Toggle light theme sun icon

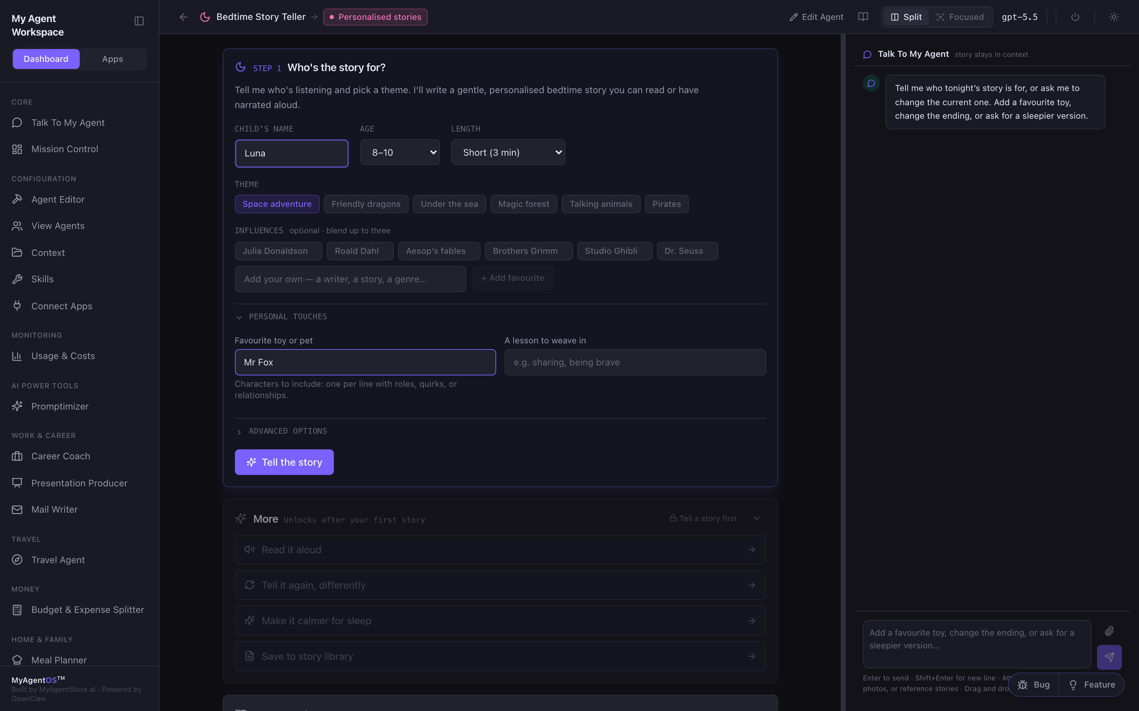(1114, 17)
